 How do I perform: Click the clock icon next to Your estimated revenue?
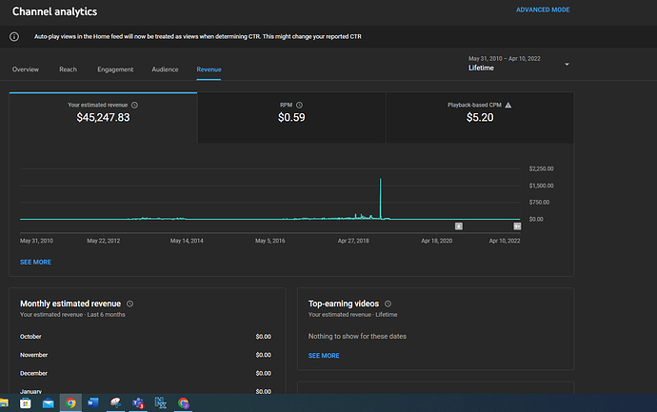click(x=134, y=105)
